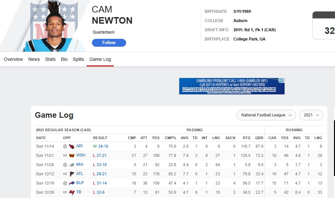Click the 116.7 passer rating value
Image resolution: width=335 pixels, height=198 pixels.
pos(245,146)
